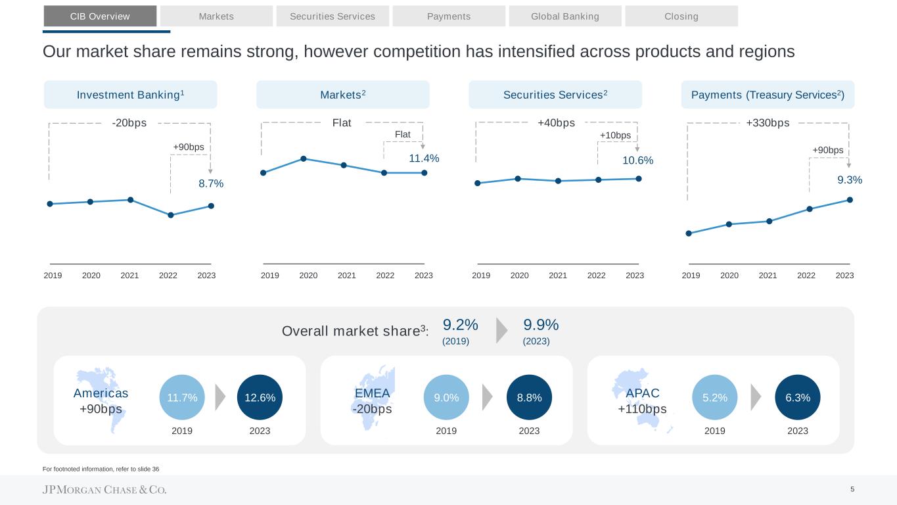Screen dimensions: 897x505
Task: Open the Markets tab
Action: (216, 16)
